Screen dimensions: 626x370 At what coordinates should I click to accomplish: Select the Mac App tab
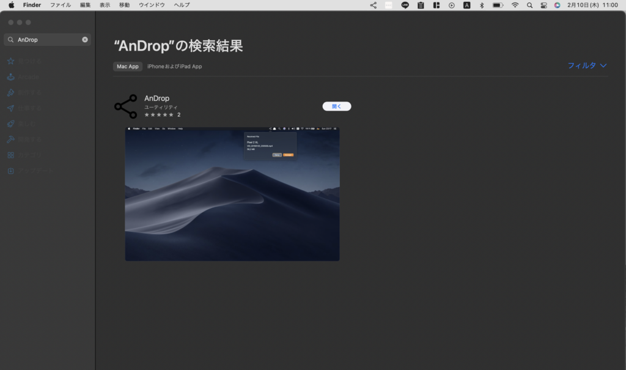tap(128, 66)
